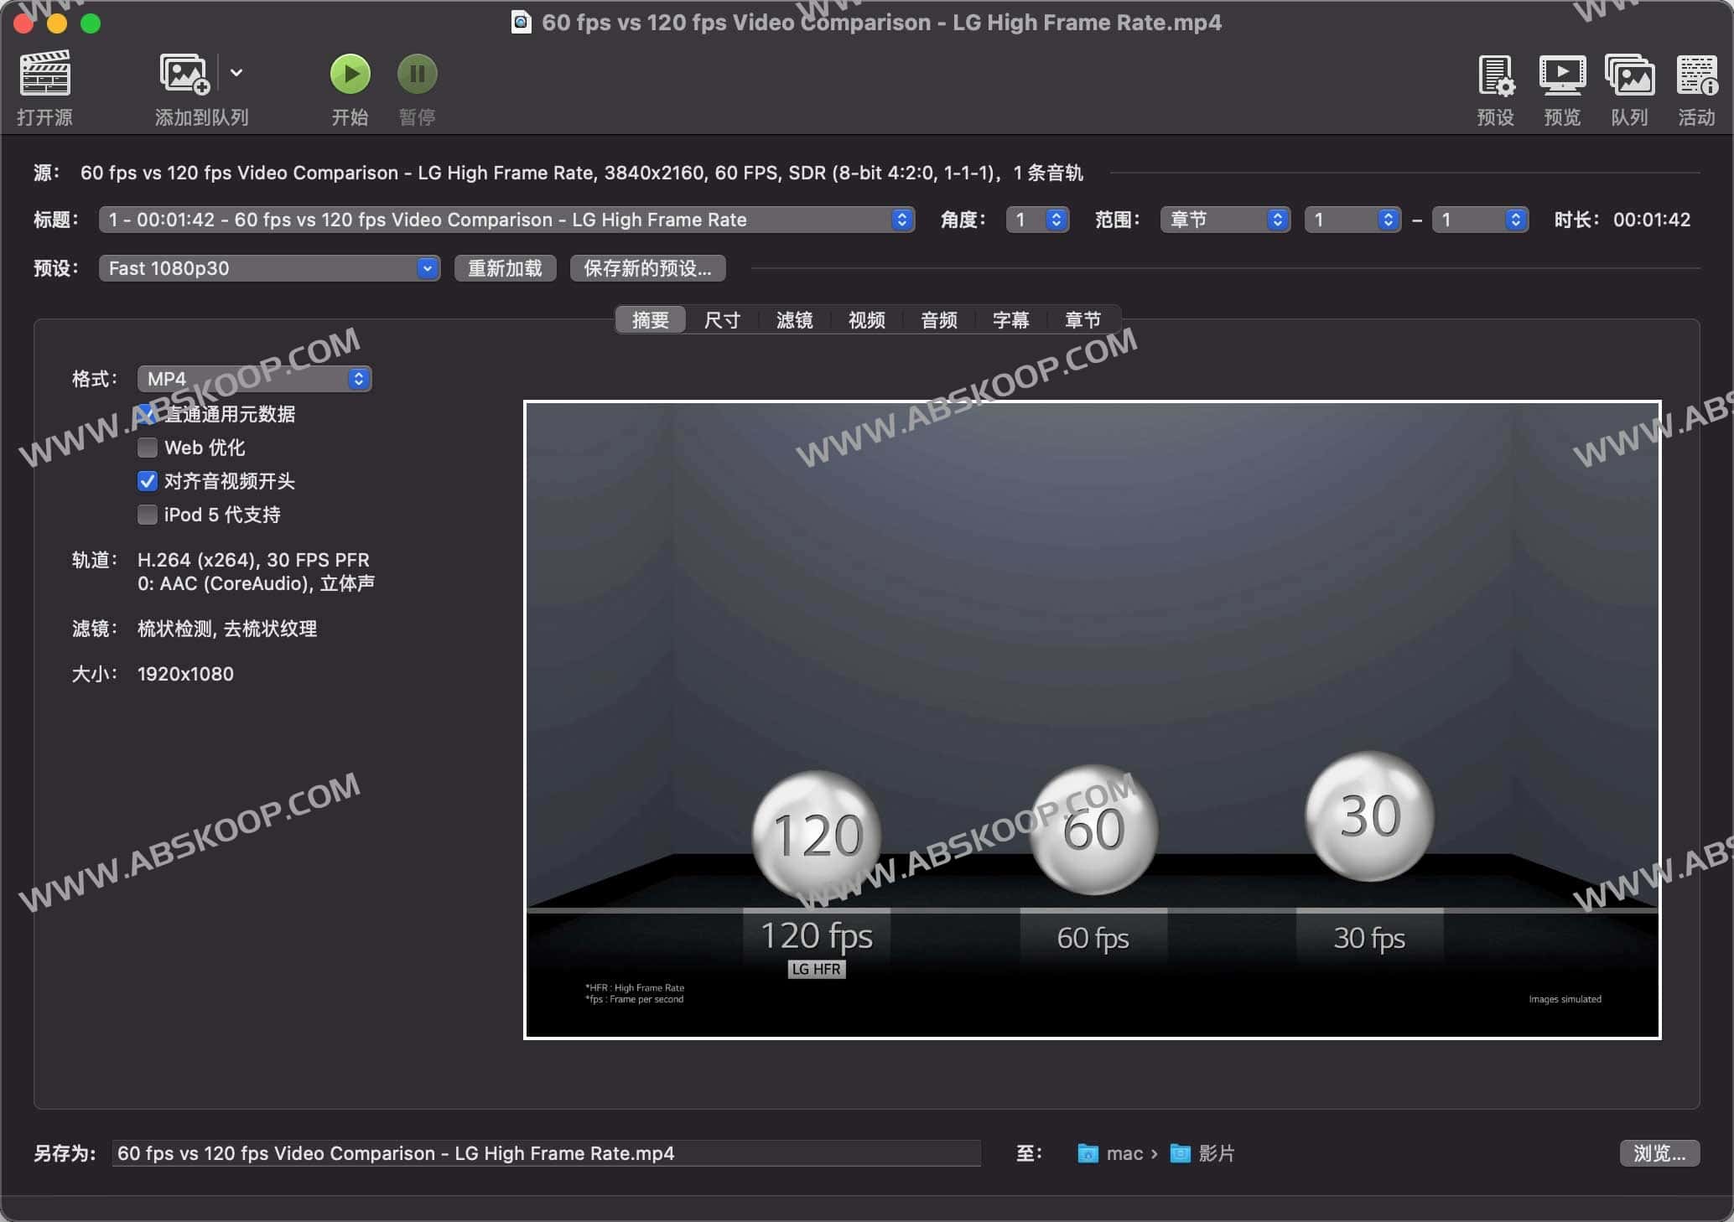Switch to the 字幕 tab
The image size is (1734, 1222).
click(1010, 319)
